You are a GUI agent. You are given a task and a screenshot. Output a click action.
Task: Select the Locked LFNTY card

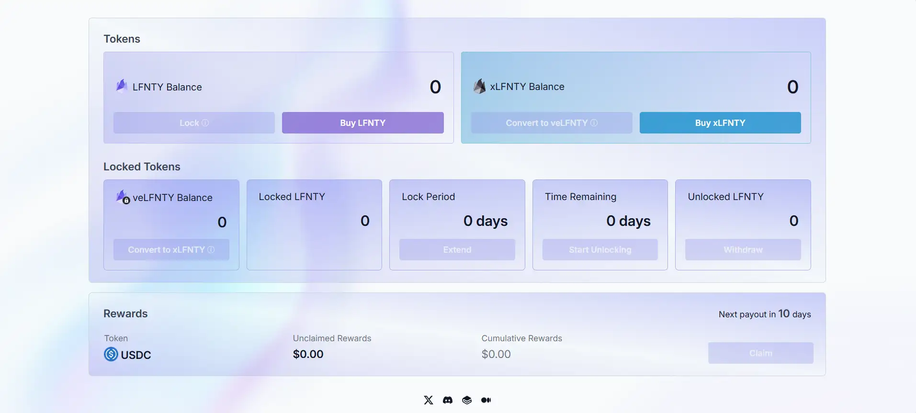pyautogui.click(x=314, y=225)
